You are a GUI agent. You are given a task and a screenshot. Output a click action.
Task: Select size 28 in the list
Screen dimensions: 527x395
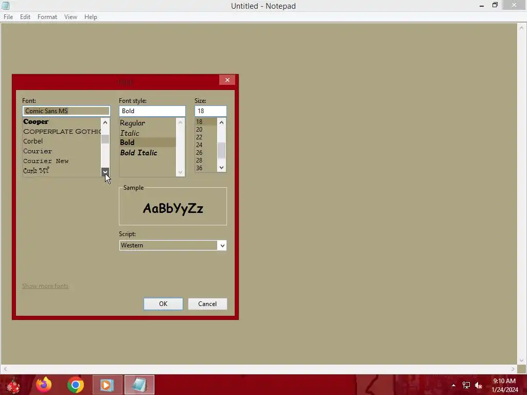(206, 160)
